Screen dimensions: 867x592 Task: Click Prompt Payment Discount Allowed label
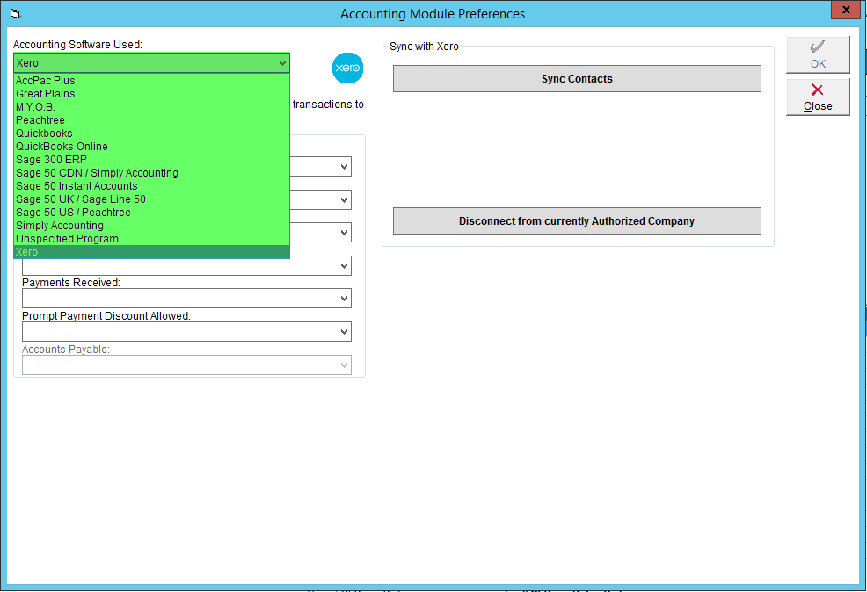pyautogui.click(x=106, y=316)
